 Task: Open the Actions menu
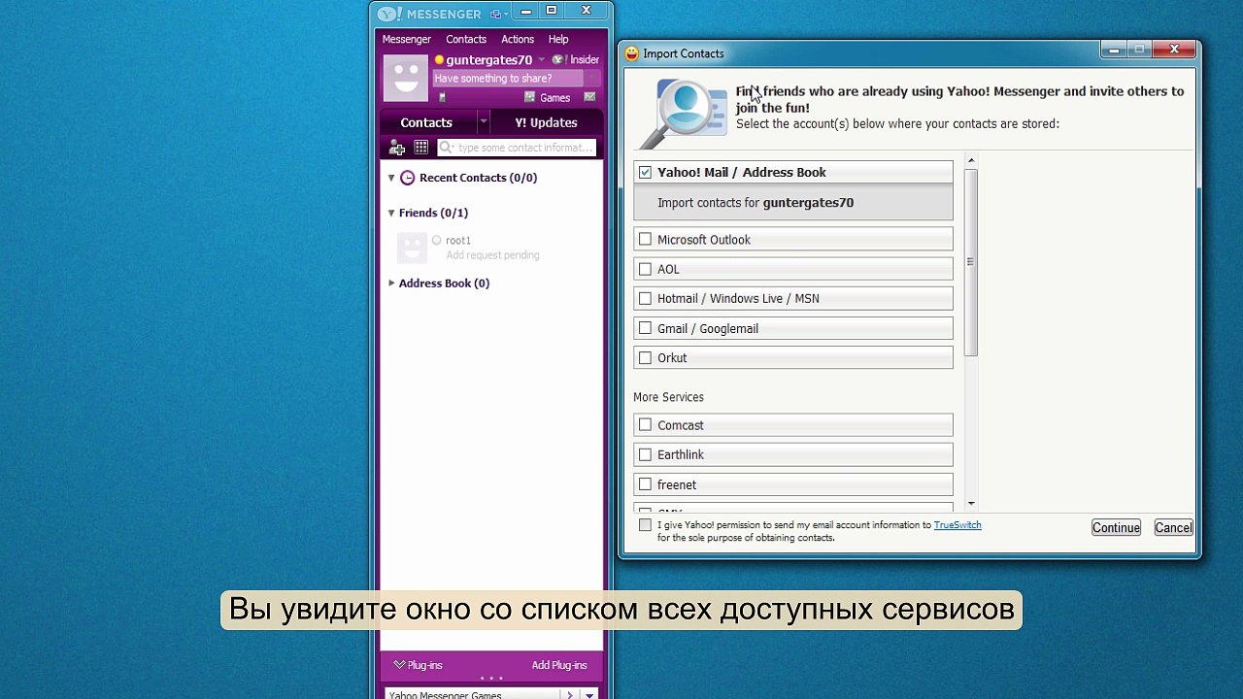518,40
